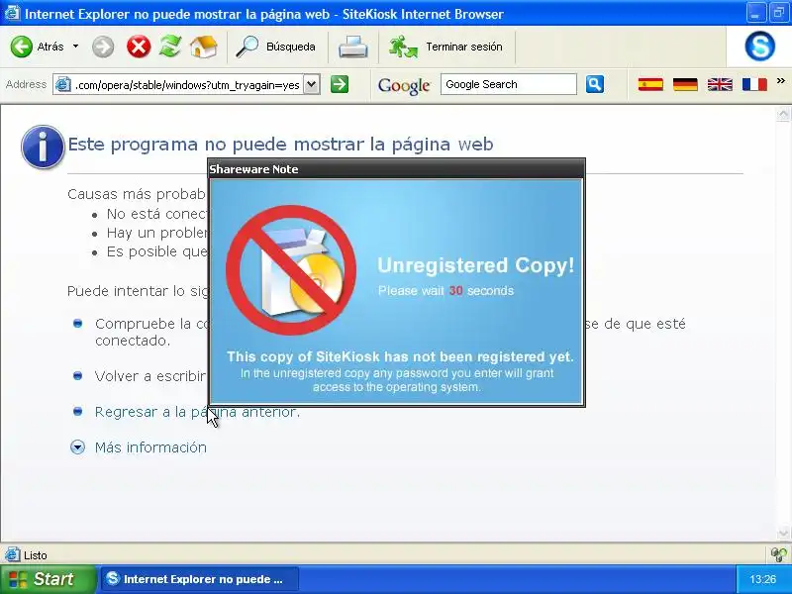Image resolution: width=792 pixels, height=594 pixels.
Task: Click the title bar page icon
Action: (x=12, y=13)
